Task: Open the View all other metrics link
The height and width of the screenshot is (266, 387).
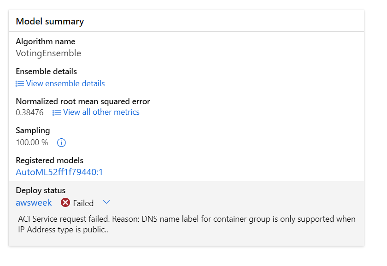Action: pyautogui.click(x=101, y=112)
